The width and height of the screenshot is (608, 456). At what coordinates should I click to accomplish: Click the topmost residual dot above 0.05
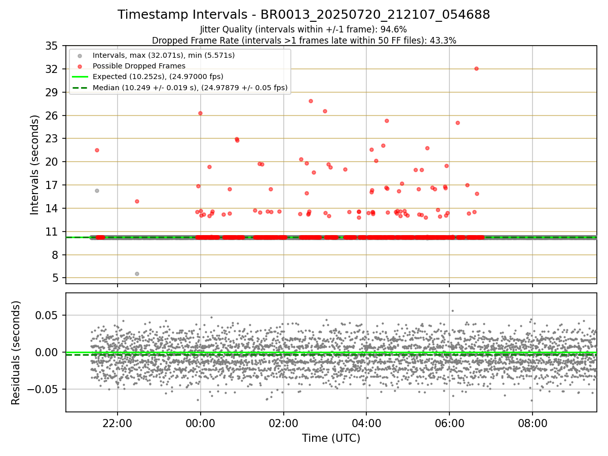point(452,311)
